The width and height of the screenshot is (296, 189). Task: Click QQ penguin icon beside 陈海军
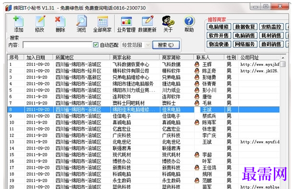(197, 122)
